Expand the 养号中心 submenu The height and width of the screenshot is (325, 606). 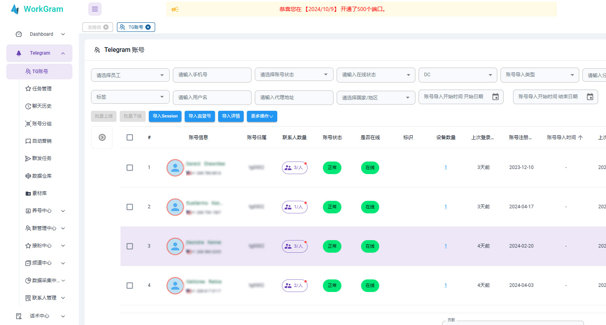pyautogui.click(x=63, y=211)
